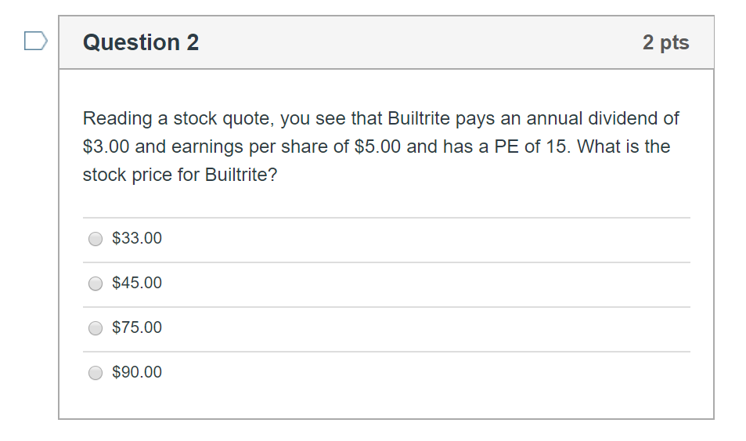The height and width of the screenshot is (441, 746).
Task: Choose the $45.00 radio option
Action: tap(96, 284)
